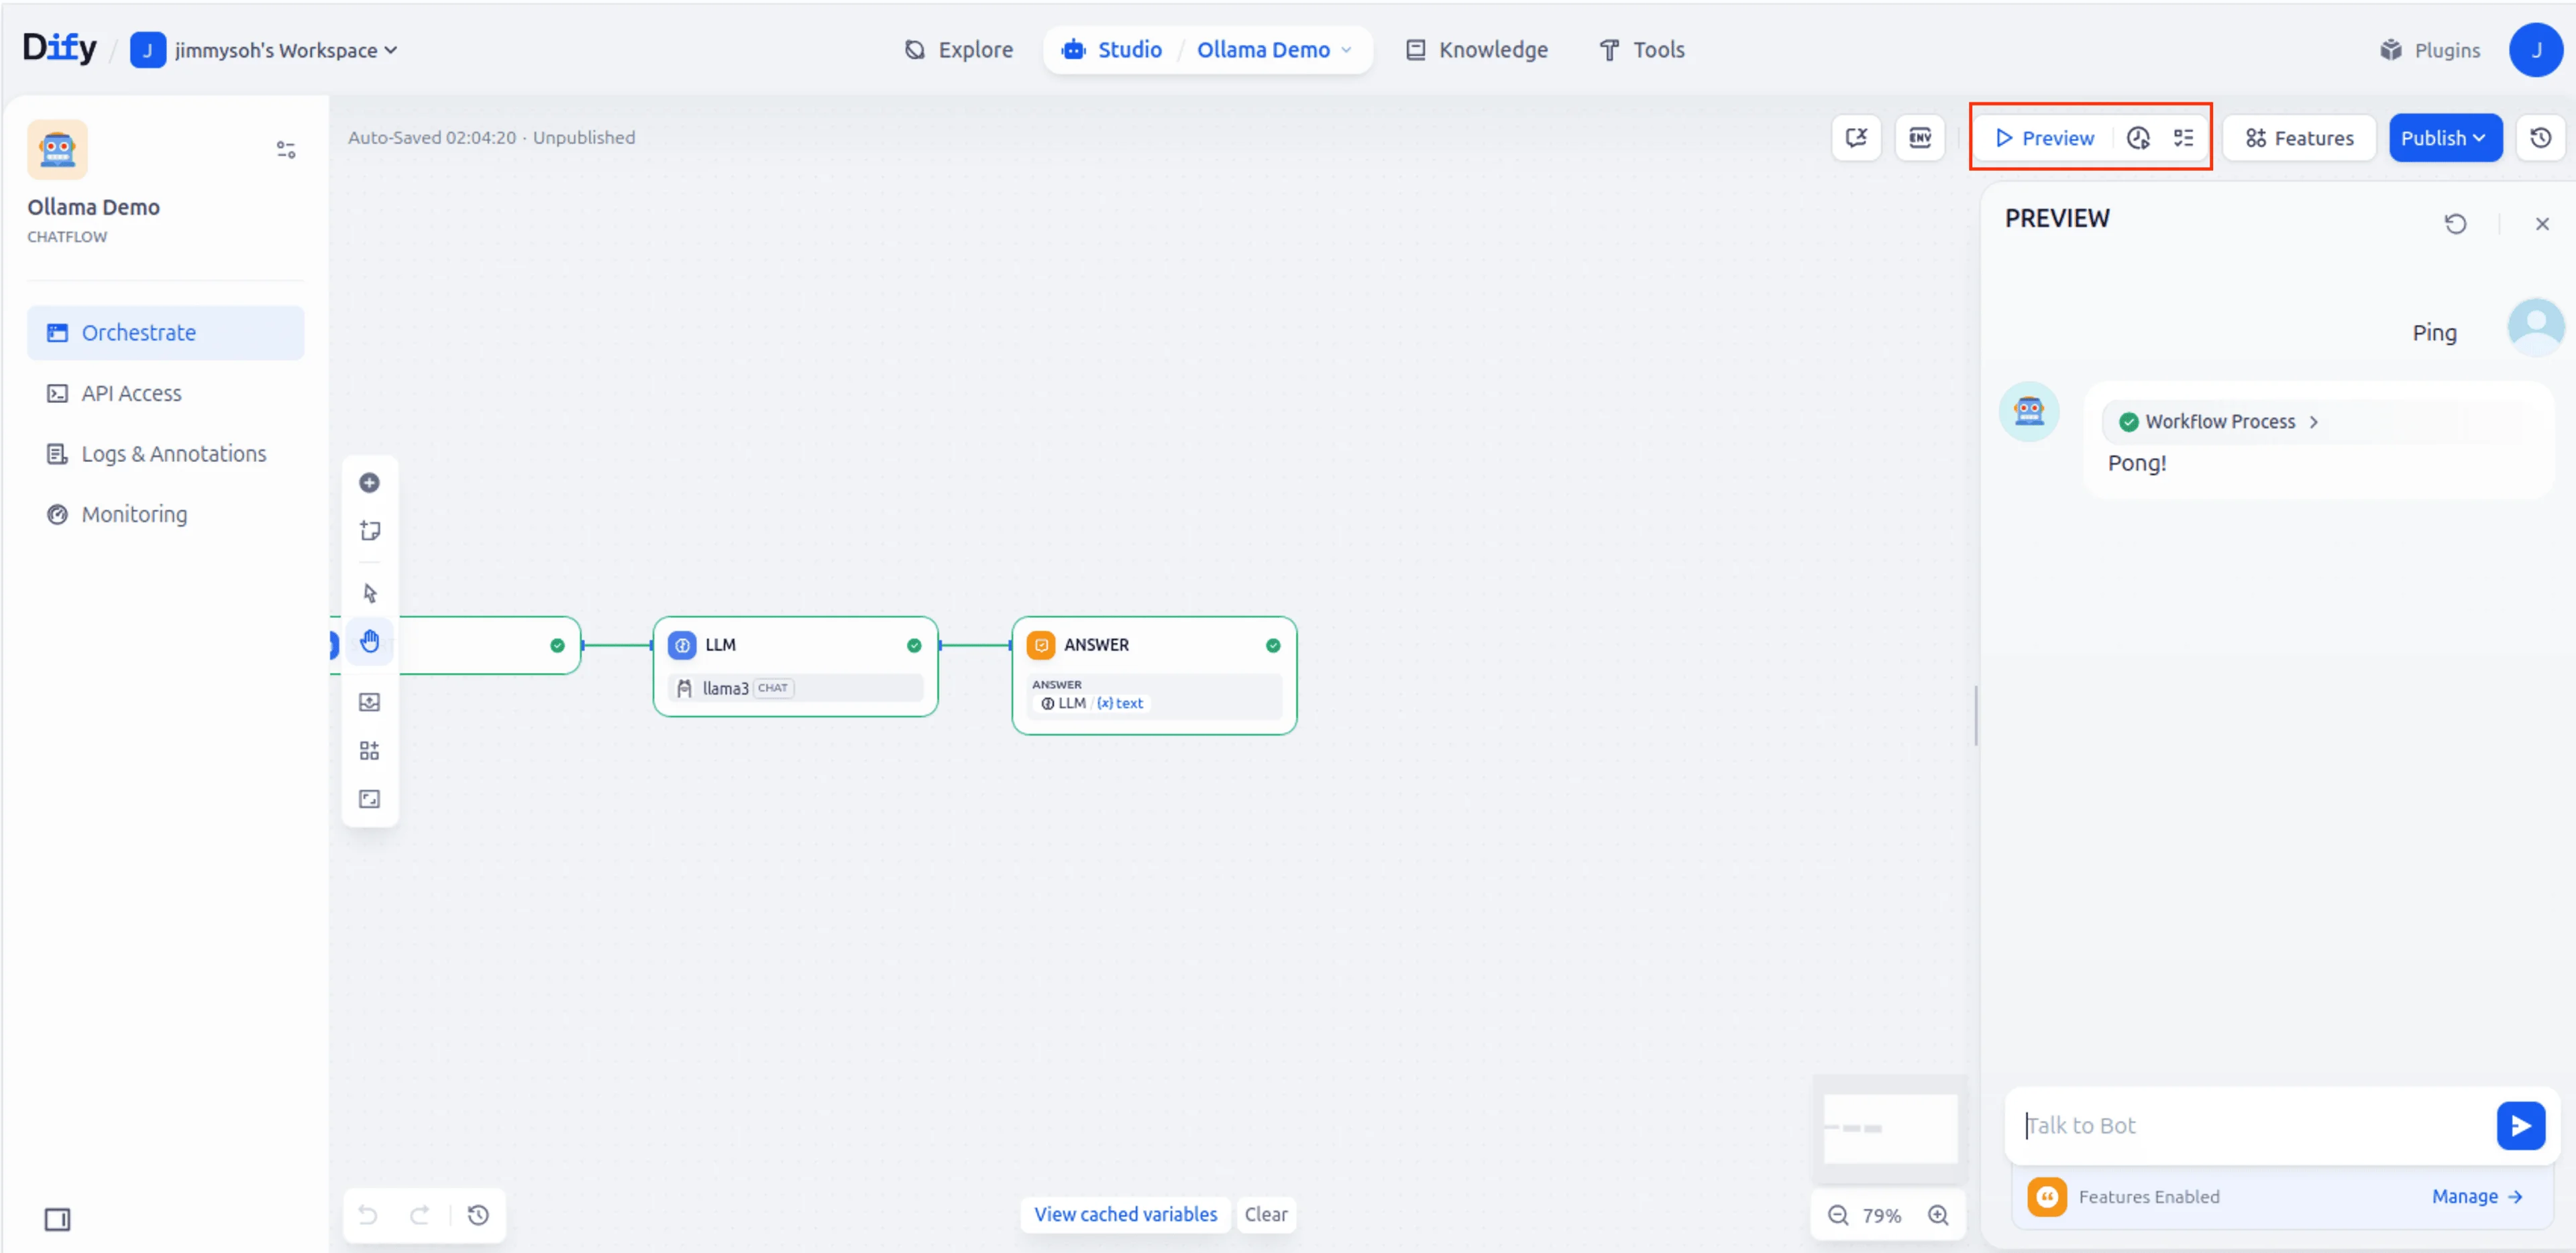Open the Tools tab
Screen dimensions: 2576x1253
click(x=1642, y=50)
